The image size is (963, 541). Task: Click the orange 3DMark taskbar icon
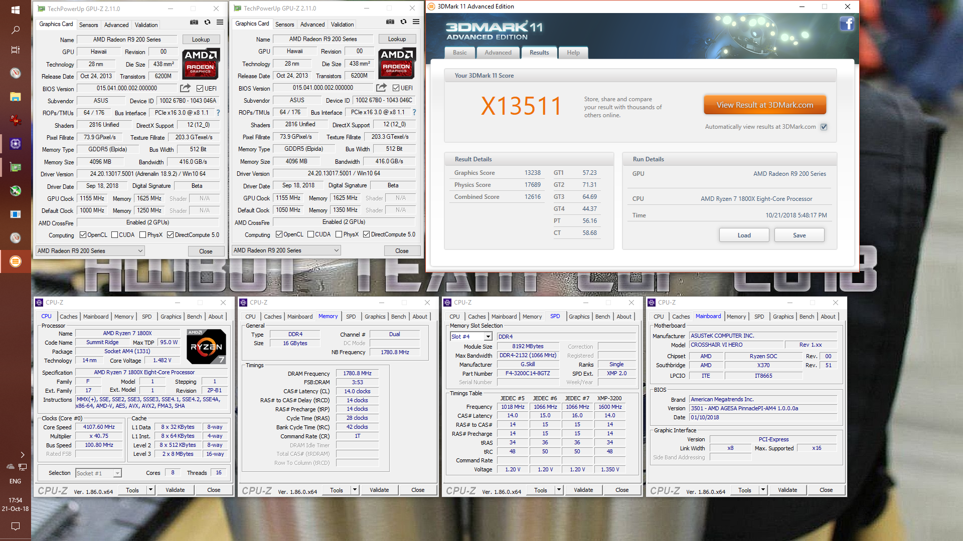coord(16,261)
